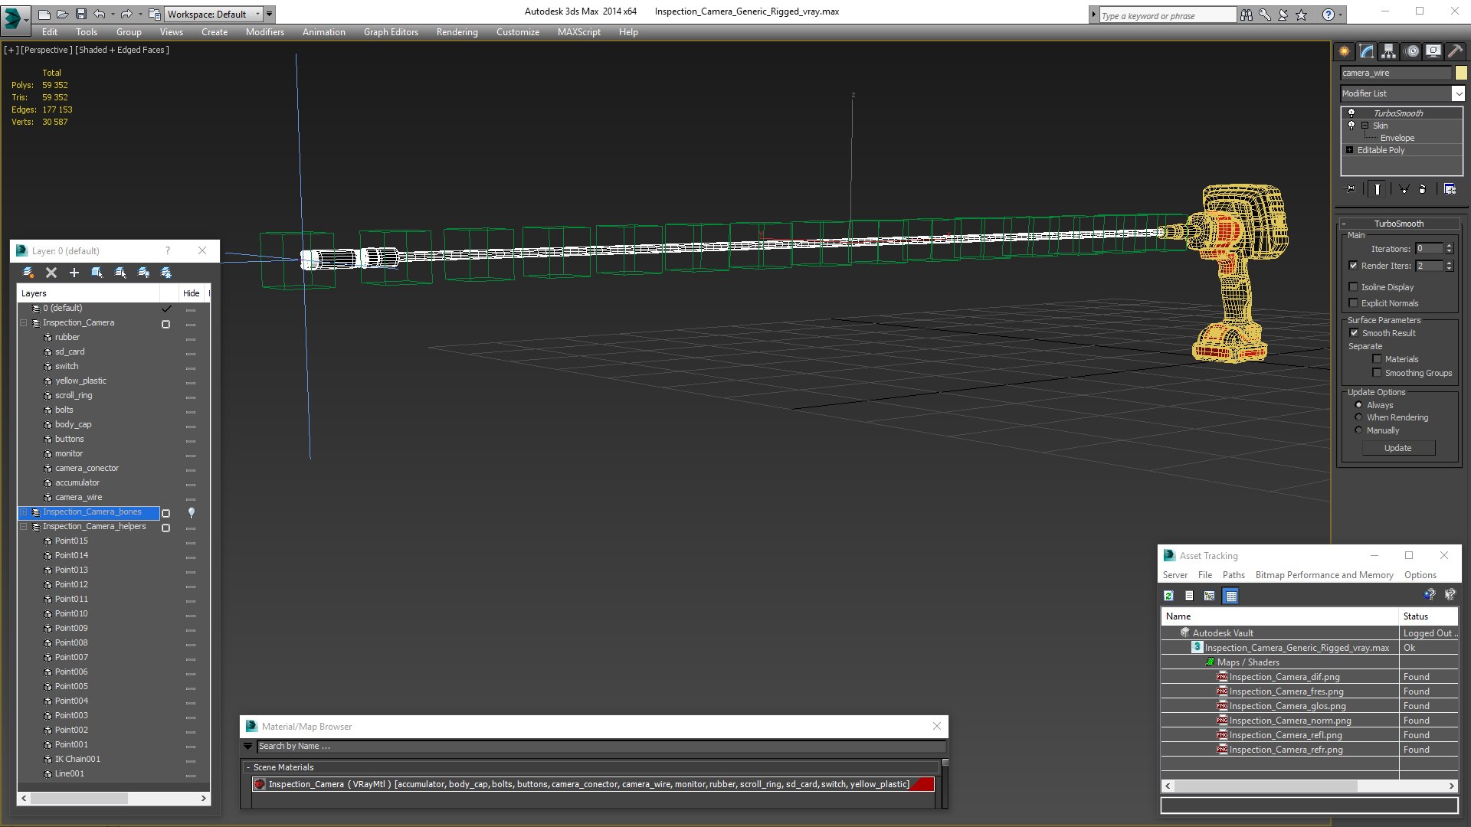Collapse the Inspection_Camera layer

click(x=24, y=323)
